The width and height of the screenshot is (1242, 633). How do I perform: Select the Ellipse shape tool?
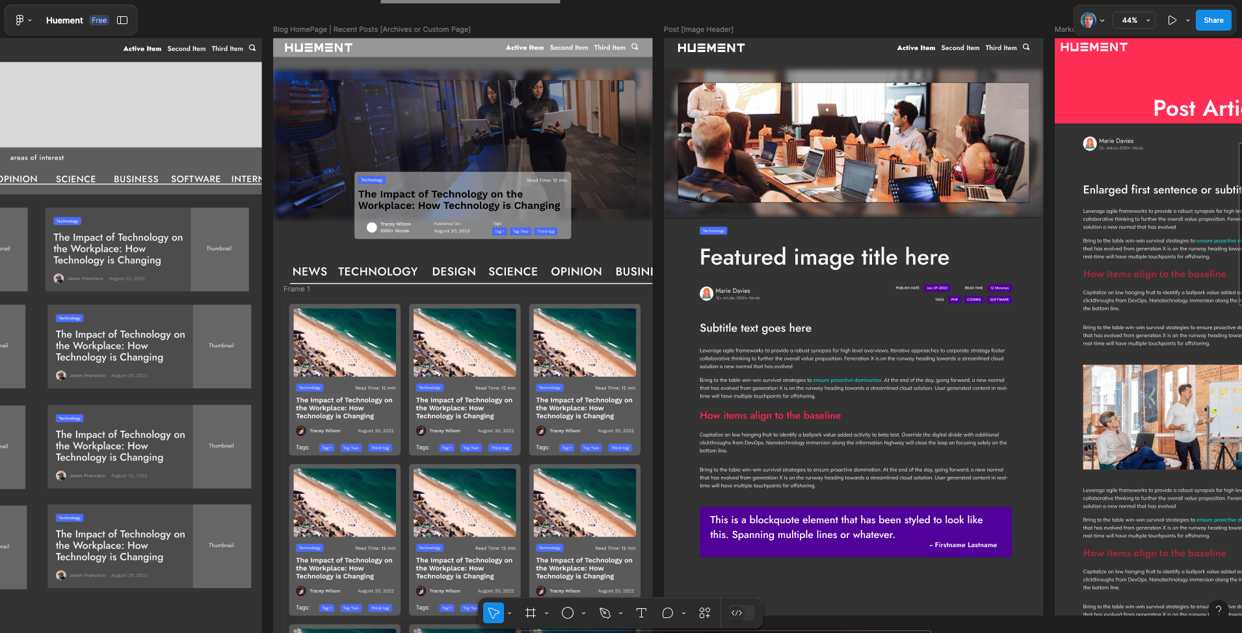[567, 613]
